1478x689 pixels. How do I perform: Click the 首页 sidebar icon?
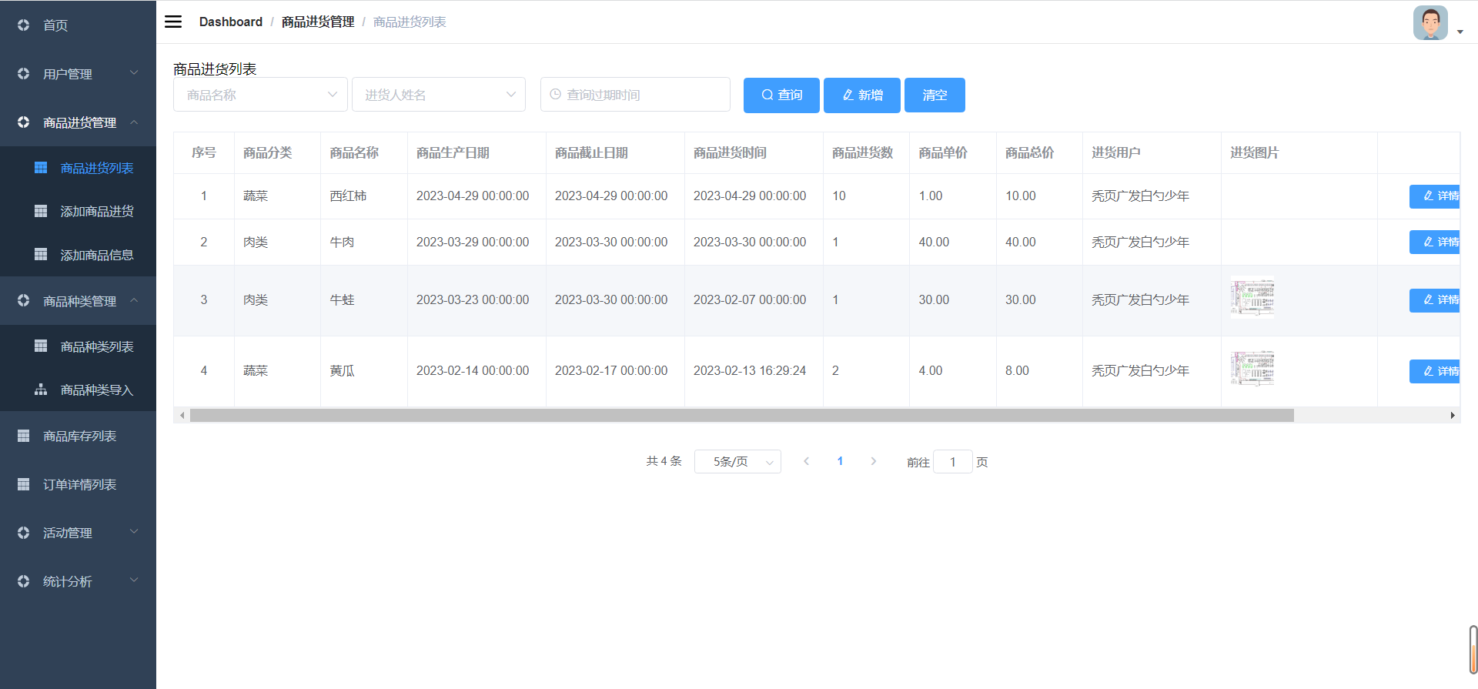(x=23, y=25)
